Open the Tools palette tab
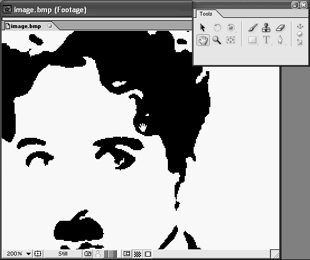Image resolution: width=310 pixels, height=260 pixels. [x=206, y=14]
